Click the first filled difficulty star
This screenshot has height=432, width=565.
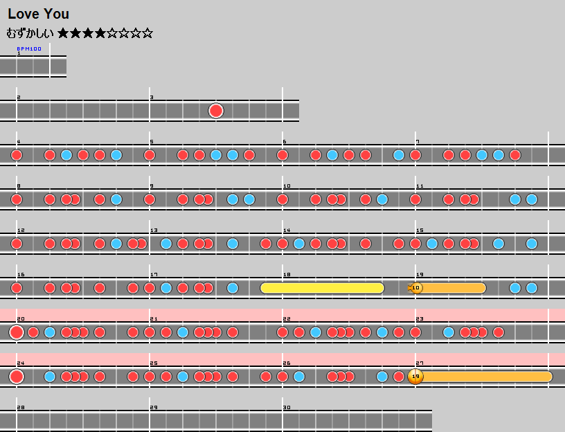(x=64, y=33)
